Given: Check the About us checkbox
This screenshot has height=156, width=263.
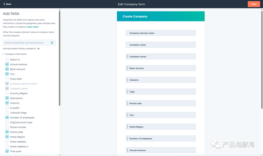Looking at the screenshot, I should pos(7,59).
